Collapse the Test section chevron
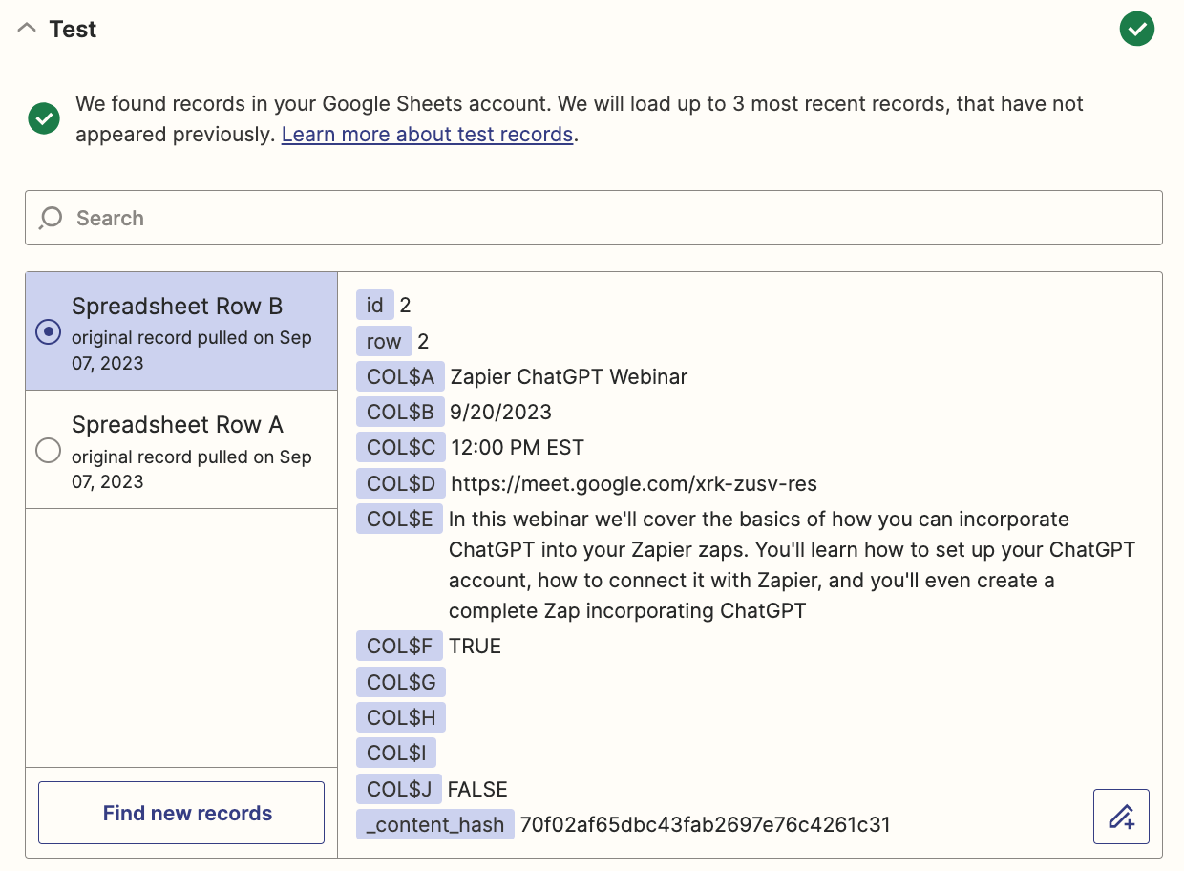Viewport: 1184px width, 871px height. click(27, 29)
